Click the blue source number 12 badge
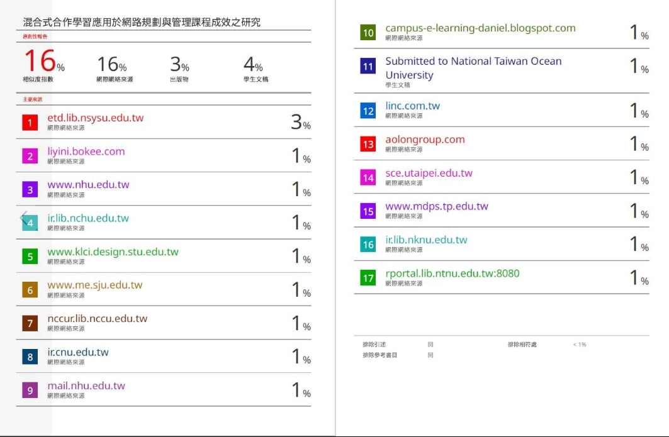This screenshot has height=437, width=669. [x=368, y=111]
